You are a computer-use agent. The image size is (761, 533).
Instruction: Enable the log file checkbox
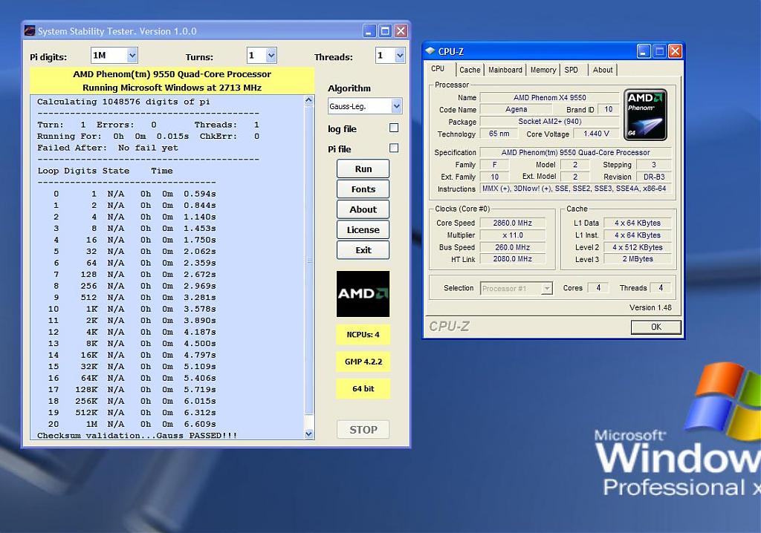[394, 128]
